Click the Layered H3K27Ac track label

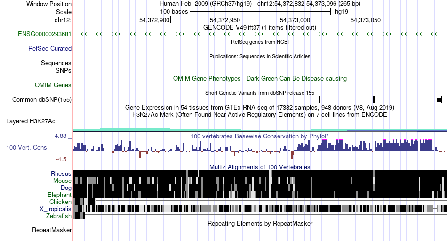[x=31, y=121]
